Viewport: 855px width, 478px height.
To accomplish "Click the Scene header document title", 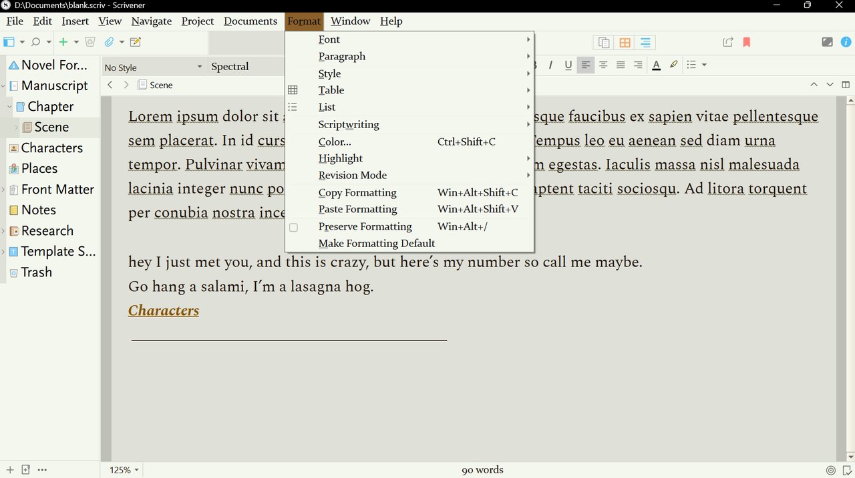I will click(161, 85).
